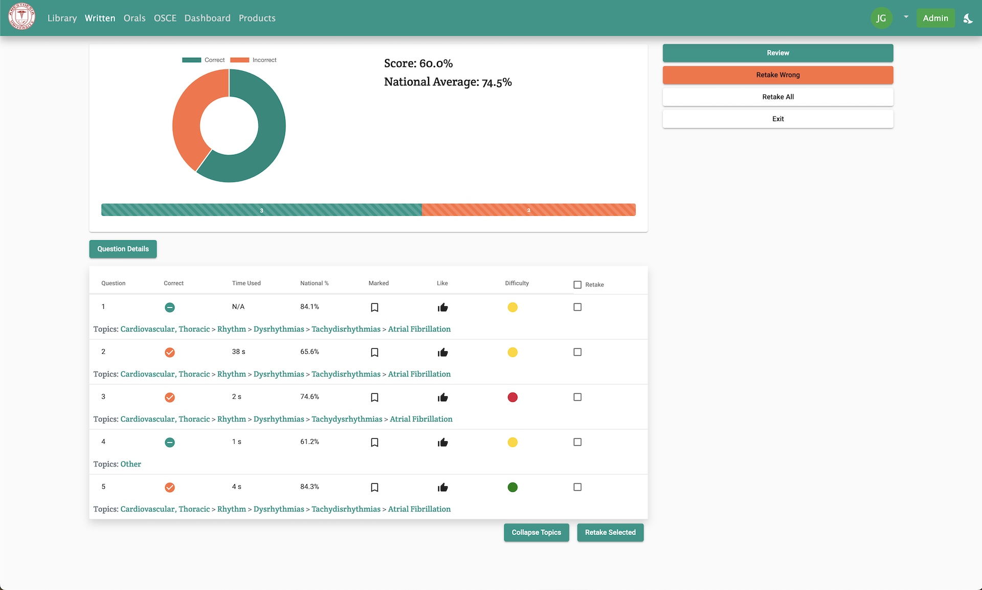Bookmark question 1 with the marked icon
This screenshot has height=590, width=982.
coord(374,307)
